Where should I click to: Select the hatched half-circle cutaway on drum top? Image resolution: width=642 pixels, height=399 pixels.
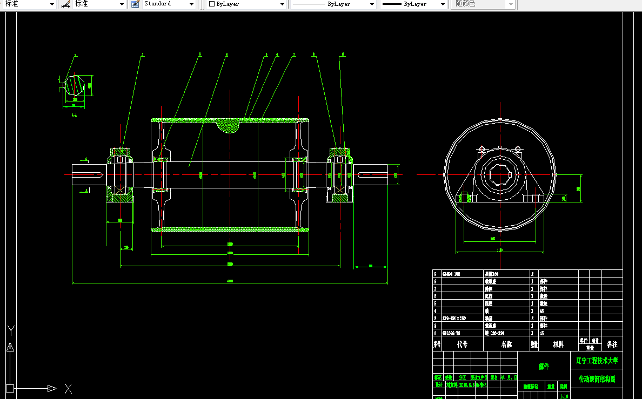228,126
